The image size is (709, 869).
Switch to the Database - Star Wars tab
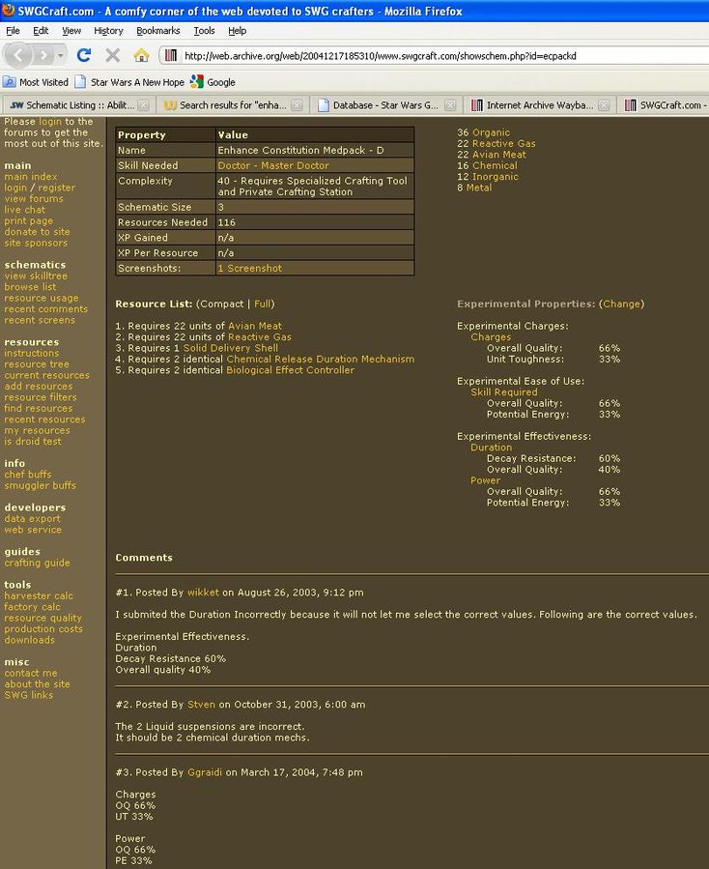pyautogui.click(x=384, y=105)
